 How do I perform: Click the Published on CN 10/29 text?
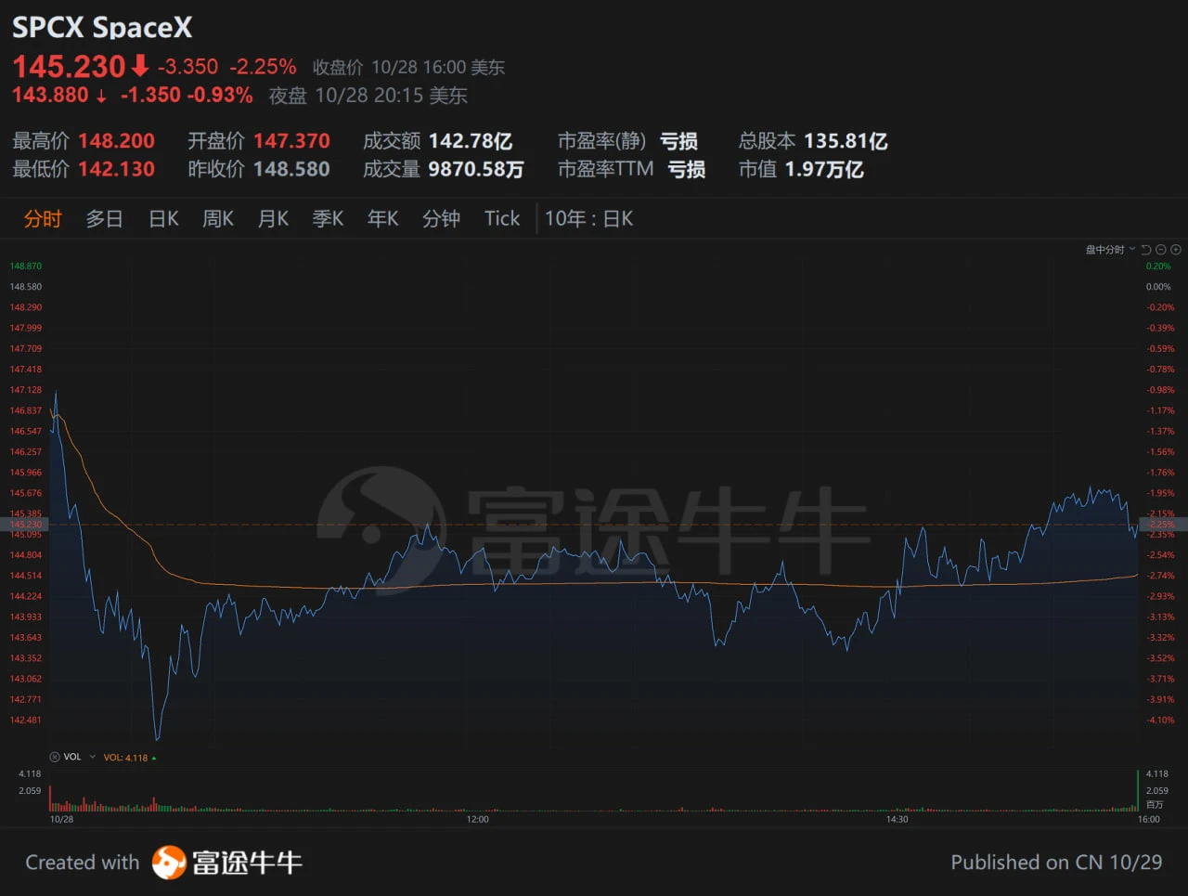click(x=1056, y=863)
